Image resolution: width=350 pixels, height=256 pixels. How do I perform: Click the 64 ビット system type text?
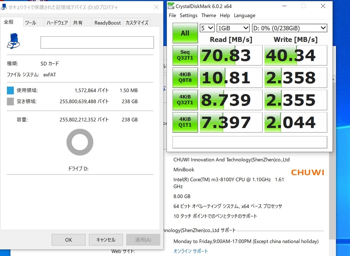[x=228, y=206]
